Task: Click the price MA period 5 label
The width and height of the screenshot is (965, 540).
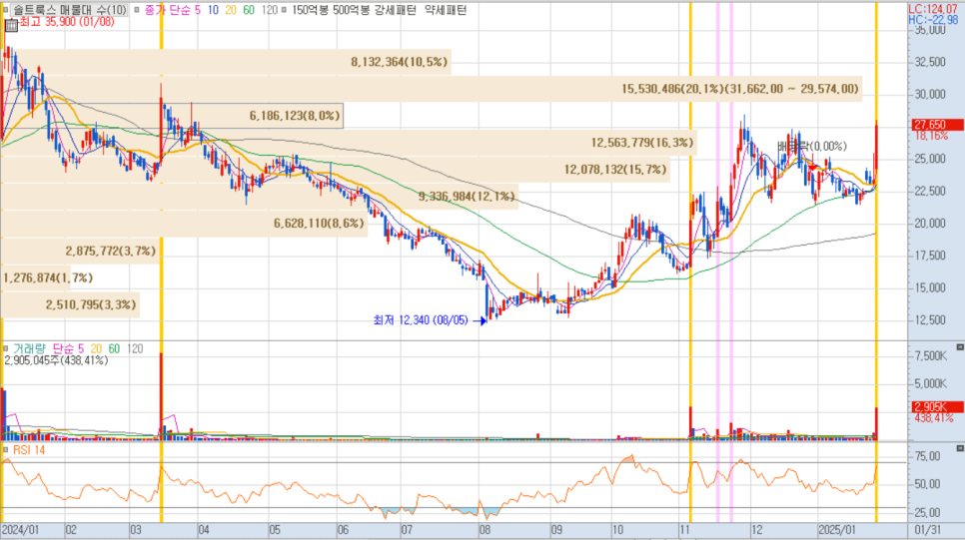Action: [x=197, y=10]
